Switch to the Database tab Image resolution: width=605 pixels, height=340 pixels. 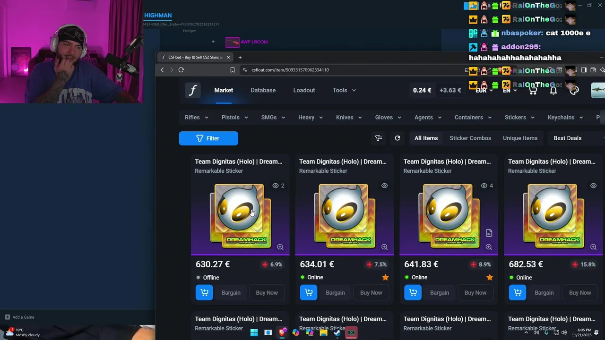coord(263,90)
